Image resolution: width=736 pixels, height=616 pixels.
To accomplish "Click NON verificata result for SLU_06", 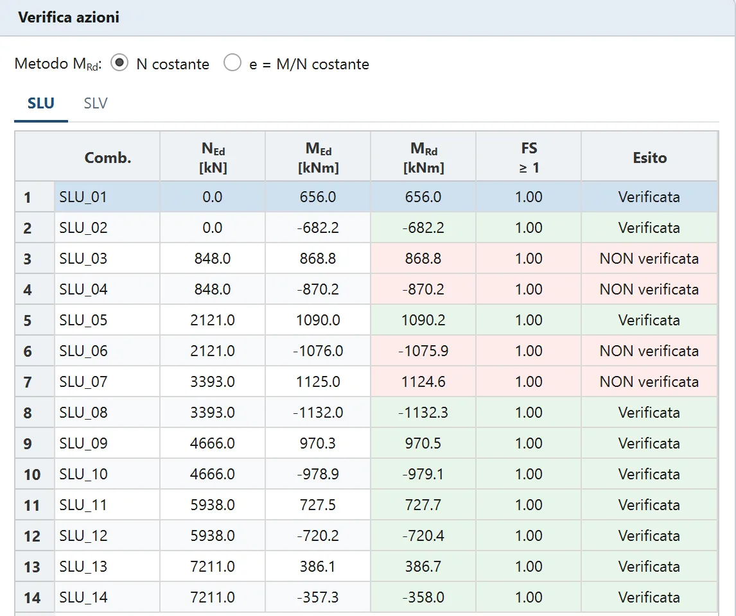I will point(650,351).
